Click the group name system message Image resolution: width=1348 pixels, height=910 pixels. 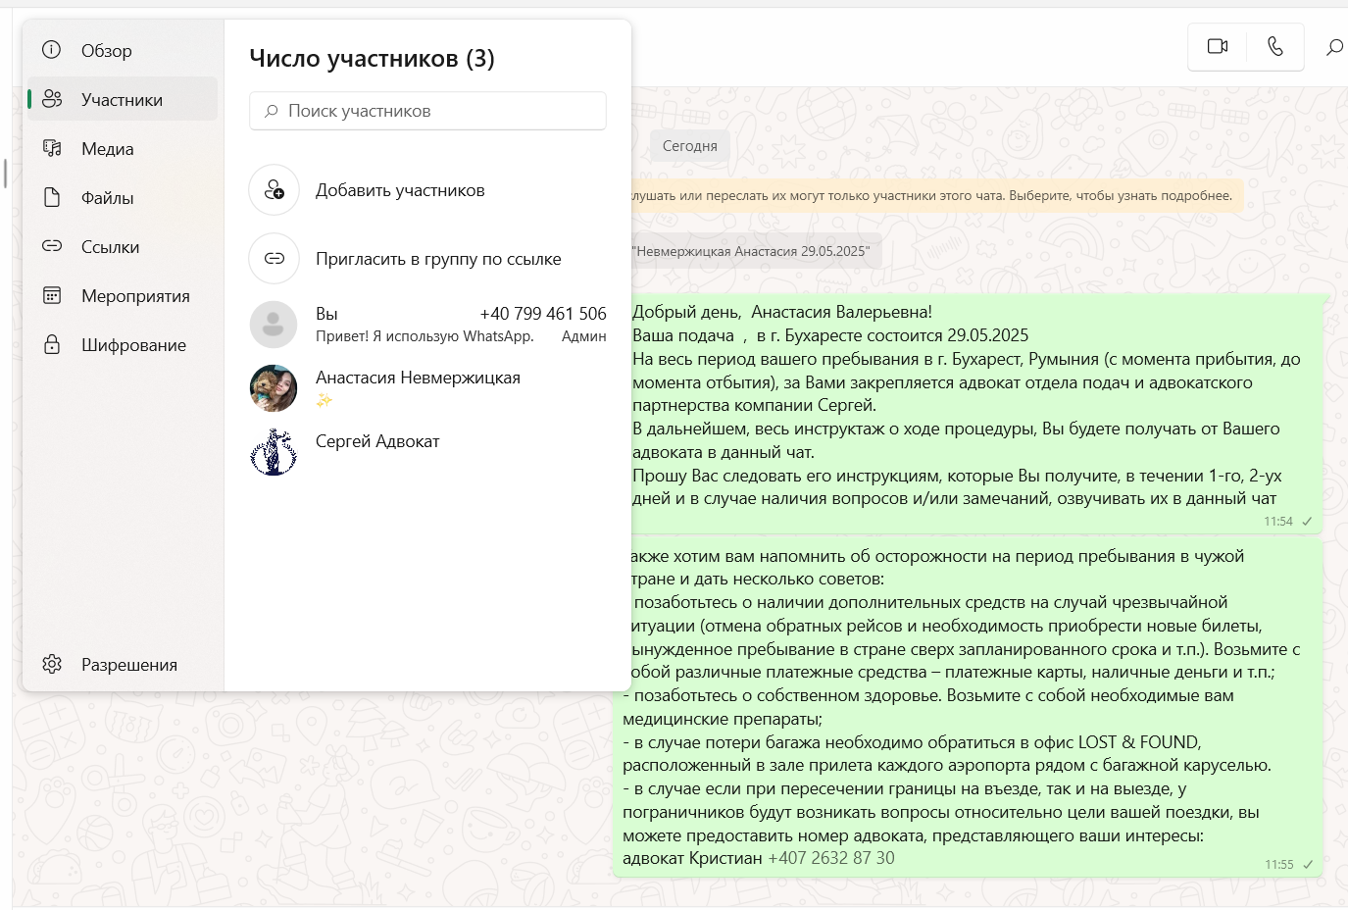[755, 251]
